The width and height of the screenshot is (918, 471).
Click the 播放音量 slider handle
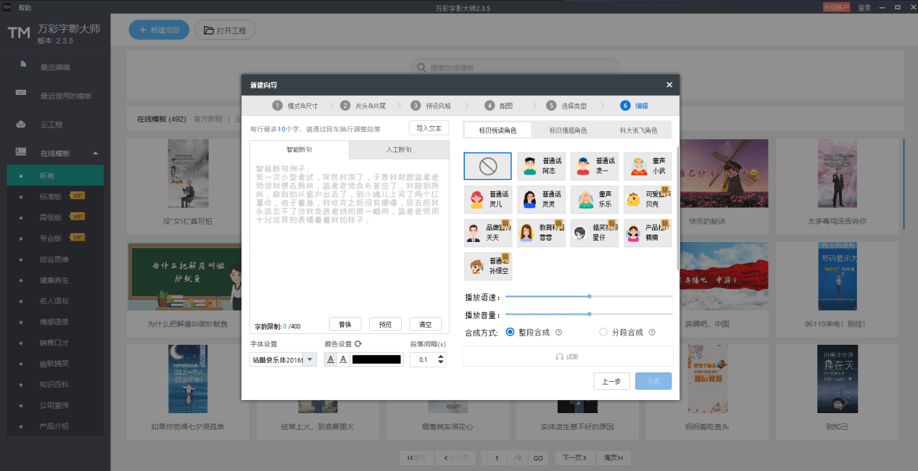590,314
